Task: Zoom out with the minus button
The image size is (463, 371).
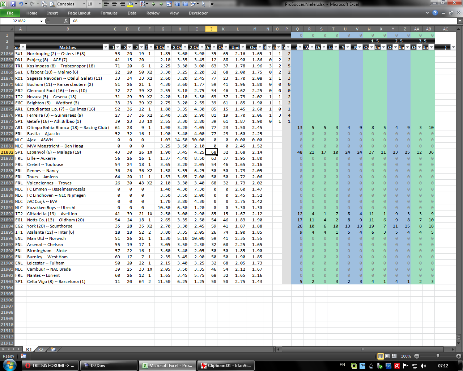Action: [417, 356]
